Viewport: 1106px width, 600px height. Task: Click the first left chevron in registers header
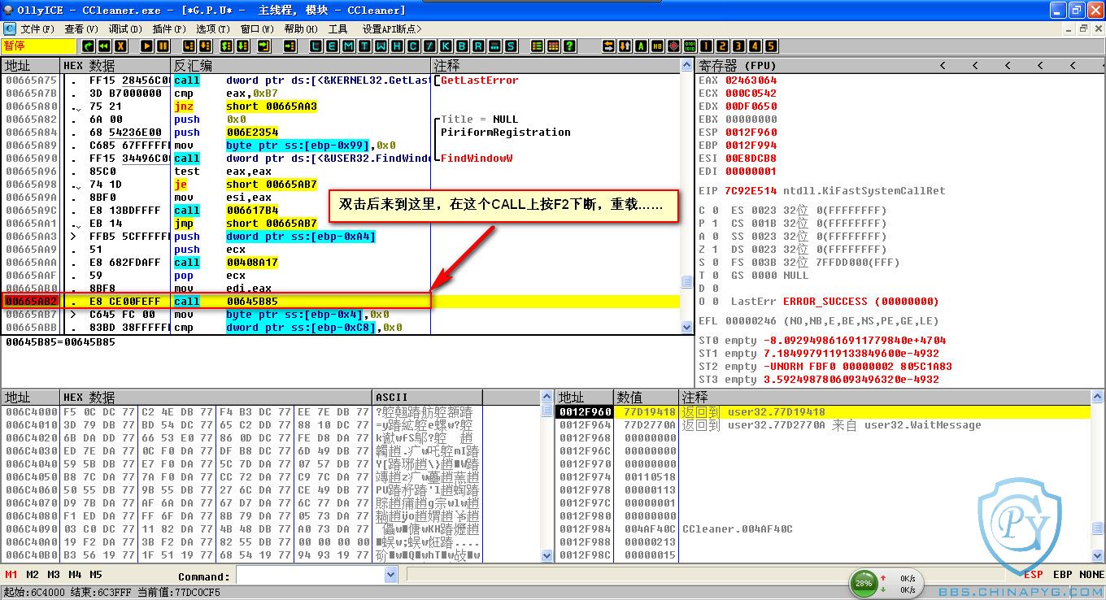[x=943, y=66]
